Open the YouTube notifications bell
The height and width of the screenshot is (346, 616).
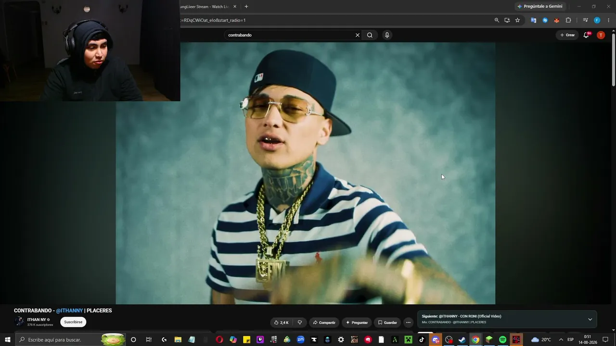[x=586, y=35]
